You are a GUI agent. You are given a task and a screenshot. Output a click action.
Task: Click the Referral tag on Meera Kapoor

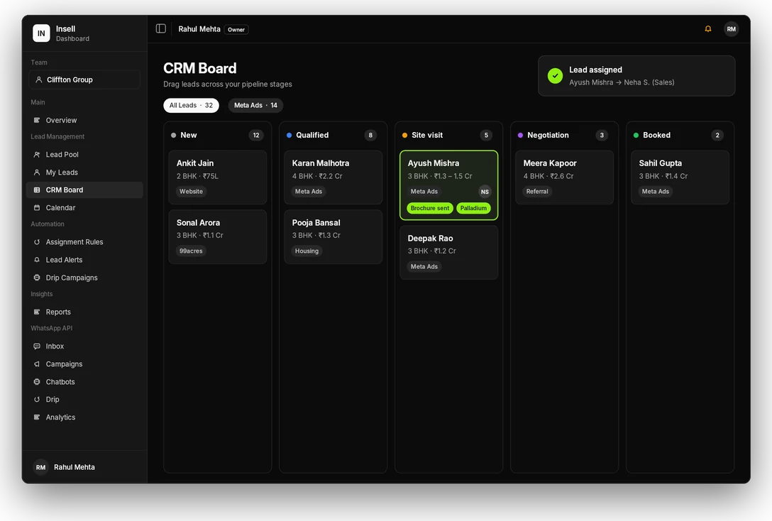pyautogui.click(x=537, y=192)
